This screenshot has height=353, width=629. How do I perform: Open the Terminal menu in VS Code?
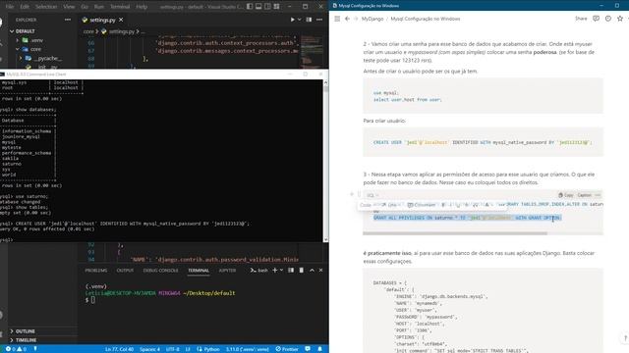120,7
